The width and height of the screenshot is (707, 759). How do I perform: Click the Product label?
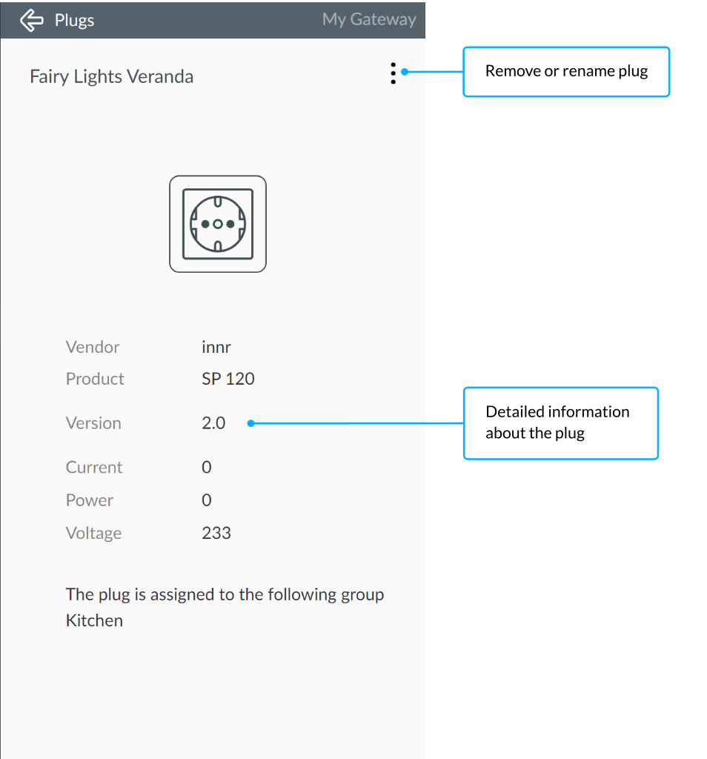coord(95,379)
